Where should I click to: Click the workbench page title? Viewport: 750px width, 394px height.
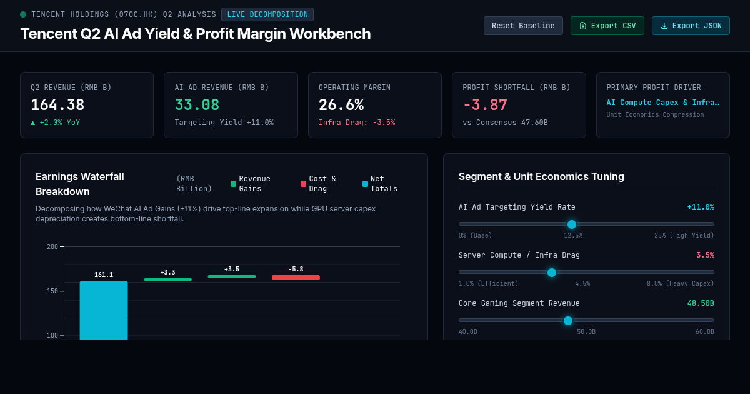coord(196,34)
